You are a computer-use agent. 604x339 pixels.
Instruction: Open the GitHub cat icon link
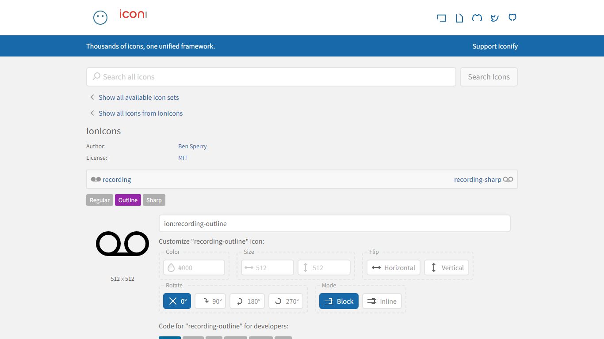pos(512,18)
